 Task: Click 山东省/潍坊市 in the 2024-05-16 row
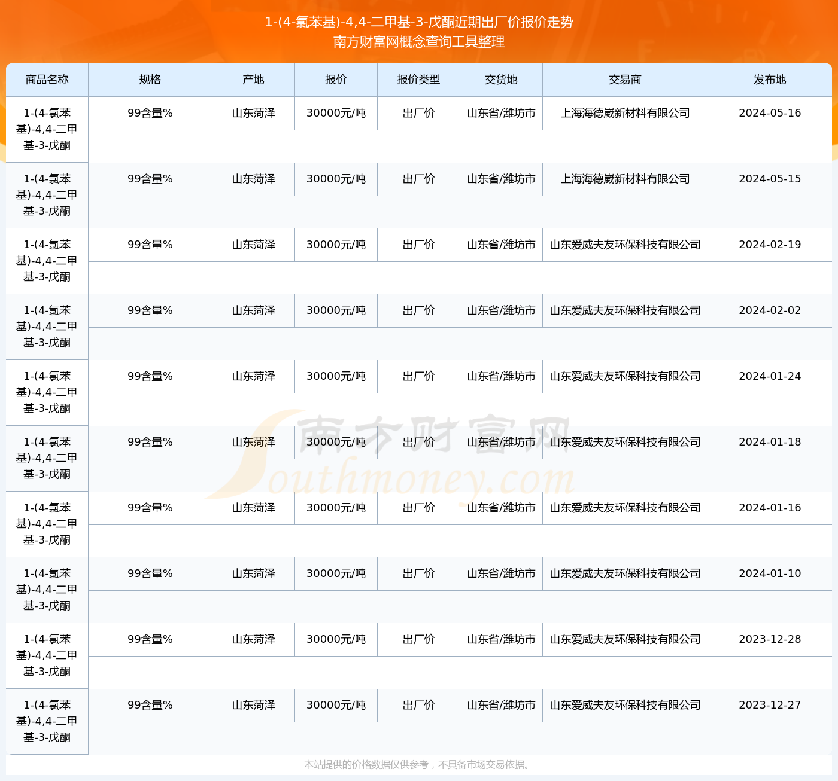tap(501, 113)
